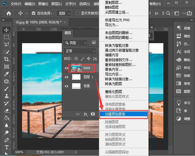The image size is (195, 156).
Task: Open the 字符 panel
Action: 184,52
